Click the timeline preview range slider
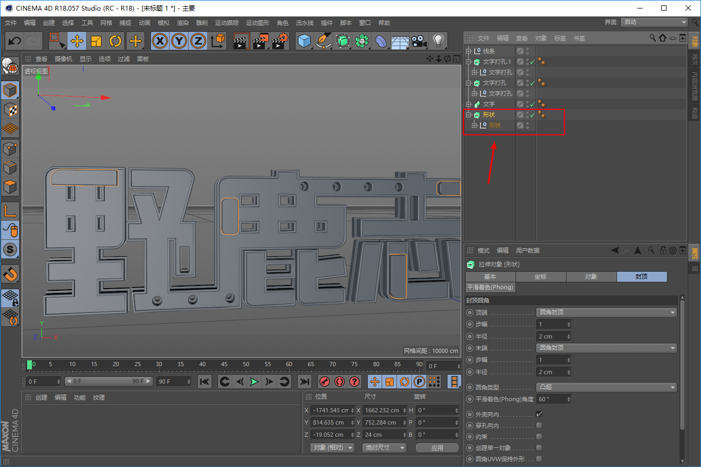 pos(108,382)
